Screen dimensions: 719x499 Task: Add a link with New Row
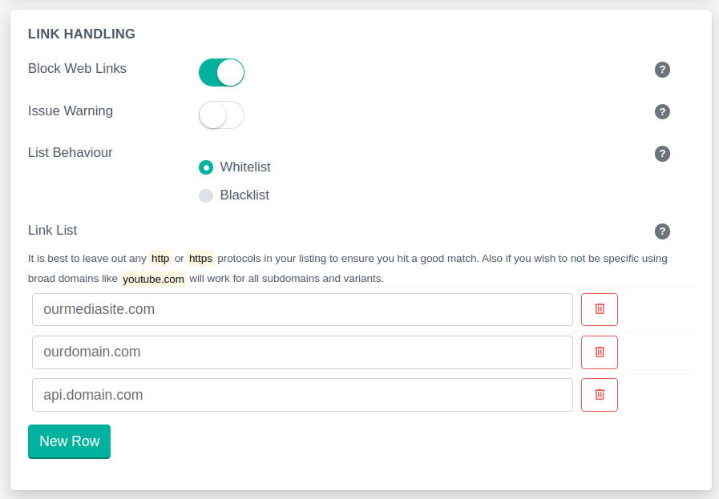[69, 441]
